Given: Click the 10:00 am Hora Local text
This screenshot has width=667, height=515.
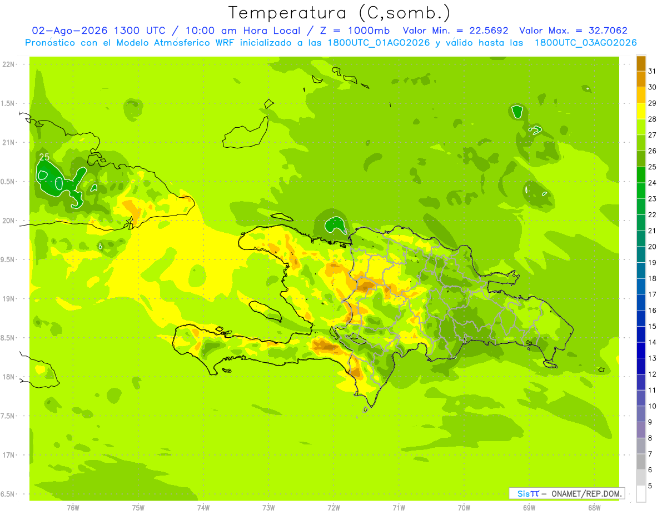Looking at the screenshot, I should [247, 31].
